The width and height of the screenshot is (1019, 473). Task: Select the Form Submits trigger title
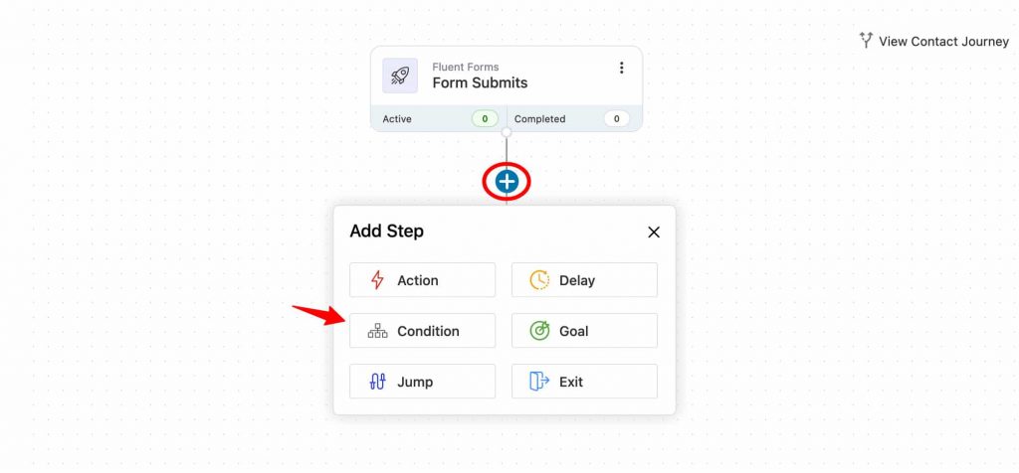point(480,83)
